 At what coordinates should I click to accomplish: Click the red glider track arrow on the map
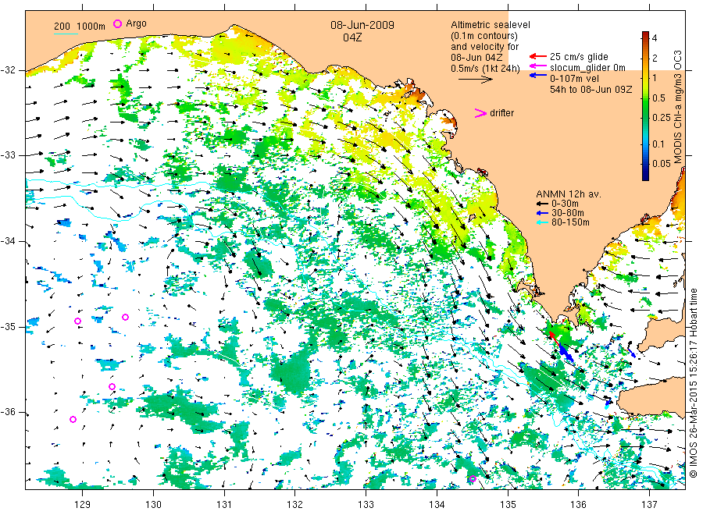coord(554,338)
